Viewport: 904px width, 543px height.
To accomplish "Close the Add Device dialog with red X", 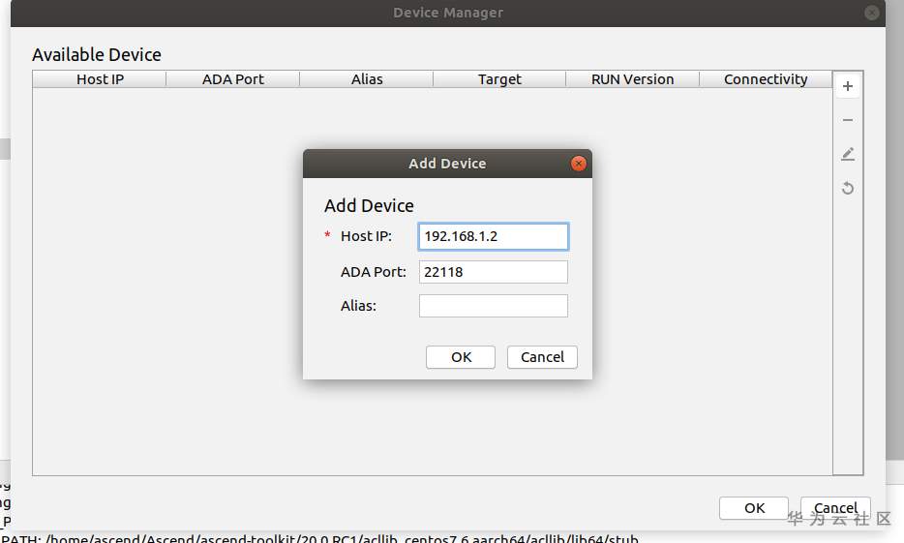I will click(x=578, y=164).
